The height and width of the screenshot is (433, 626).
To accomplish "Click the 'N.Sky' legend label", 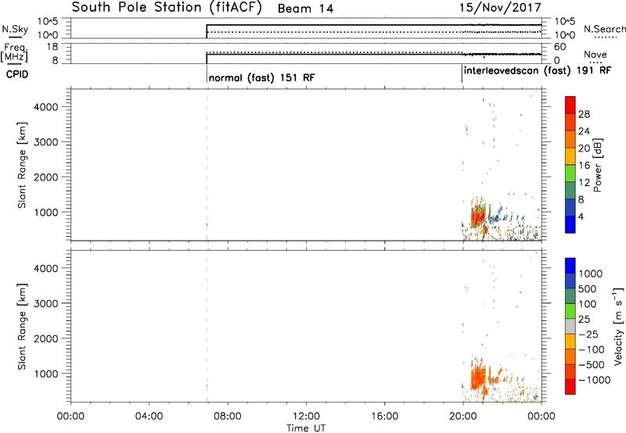I will [15, 29].
